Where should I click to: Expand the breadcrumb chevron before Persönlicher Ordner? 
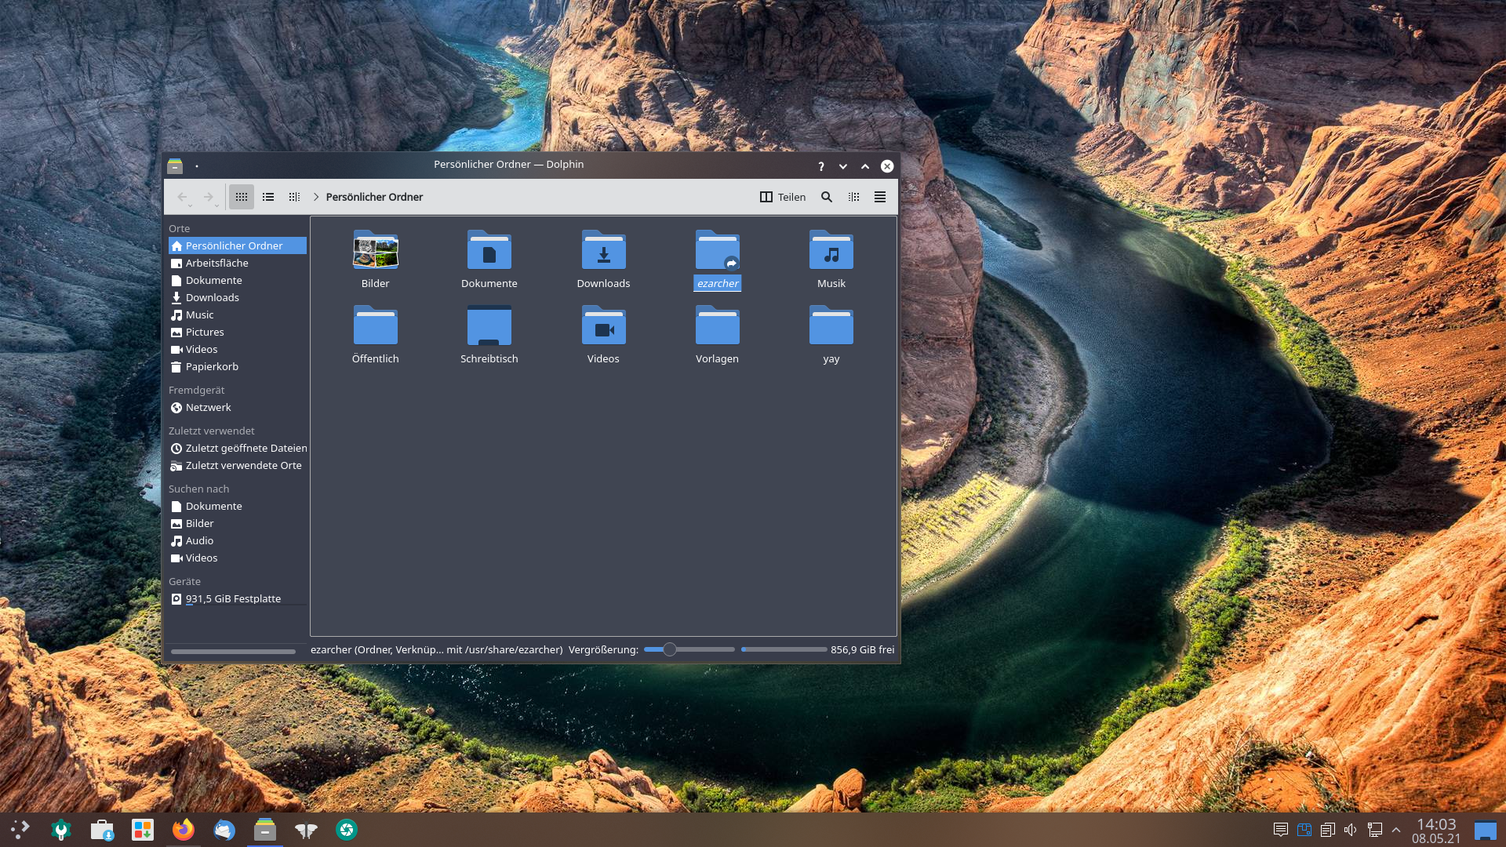(316, 197)
